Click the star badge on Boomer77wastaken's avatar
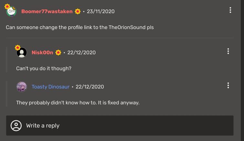Image resolution: width=244 pixels, height=141 pixels. pos(7,6)
